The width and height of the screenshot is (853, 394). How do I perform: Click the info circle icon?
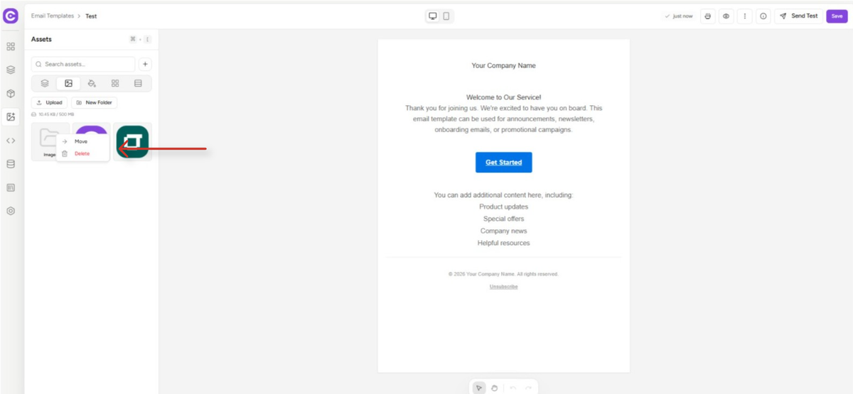(x=763, y=16)
